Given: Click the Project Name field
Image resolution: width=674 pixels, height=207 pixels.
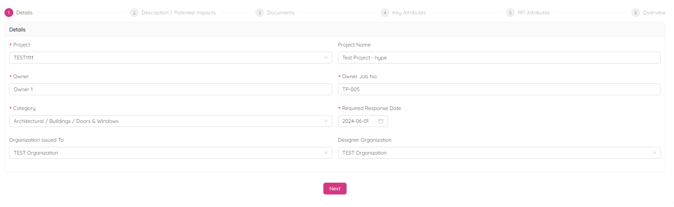Looking at the screenshot, I should coord(499,58).
